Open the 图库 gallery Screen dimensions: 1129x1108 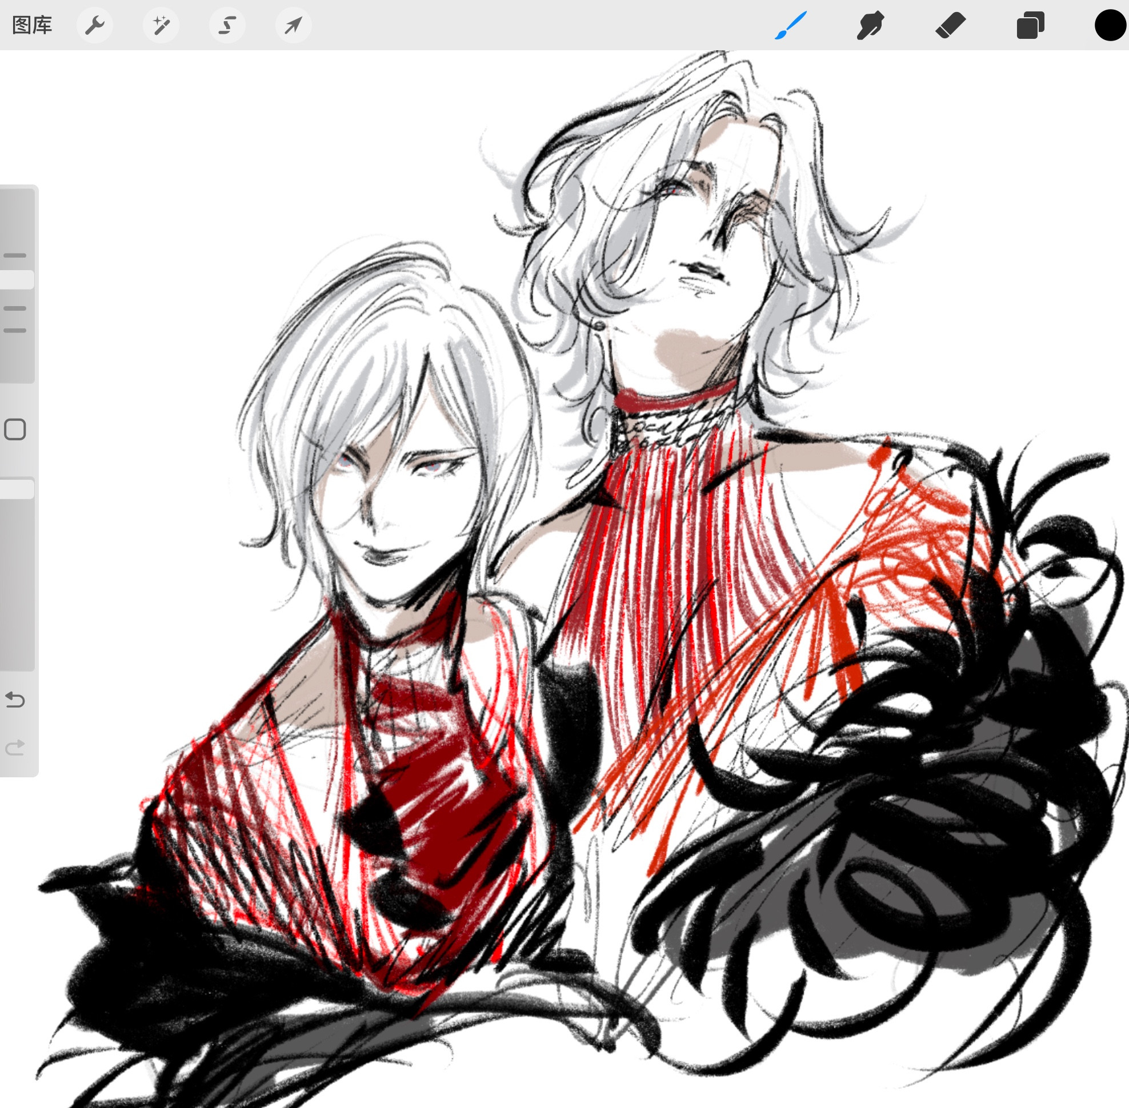pos(32,25)
